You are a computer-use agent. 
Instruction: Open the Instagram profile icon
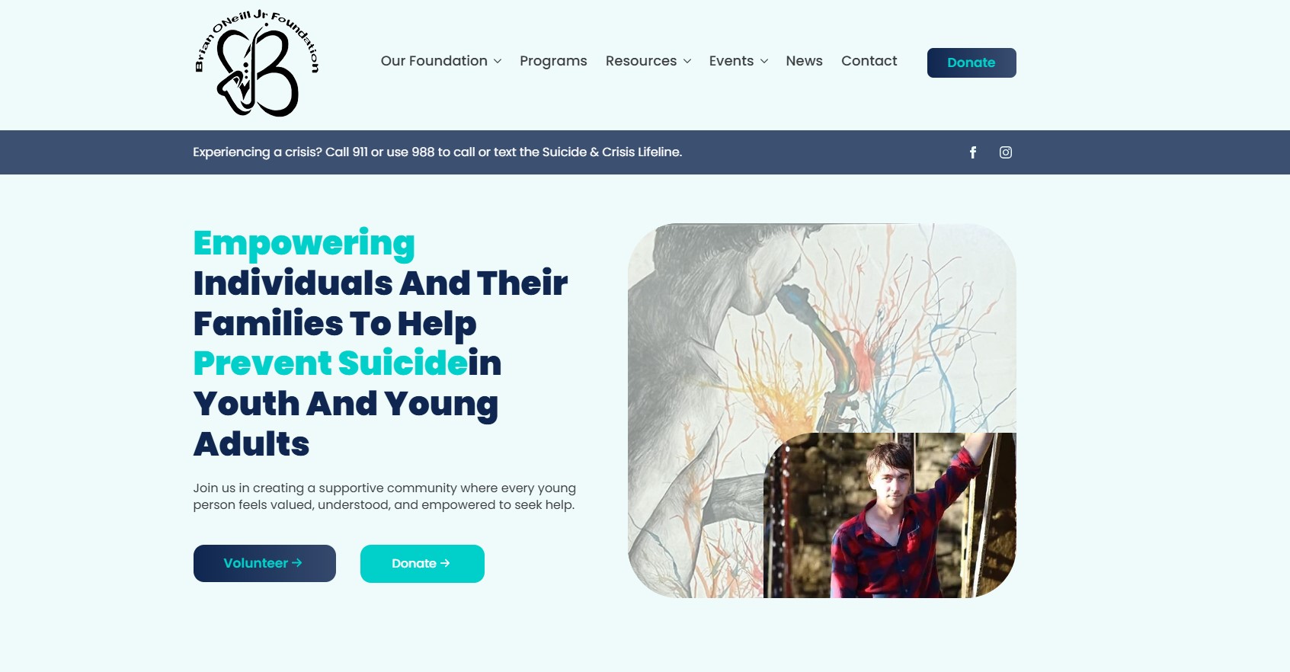coord(1006,152)
